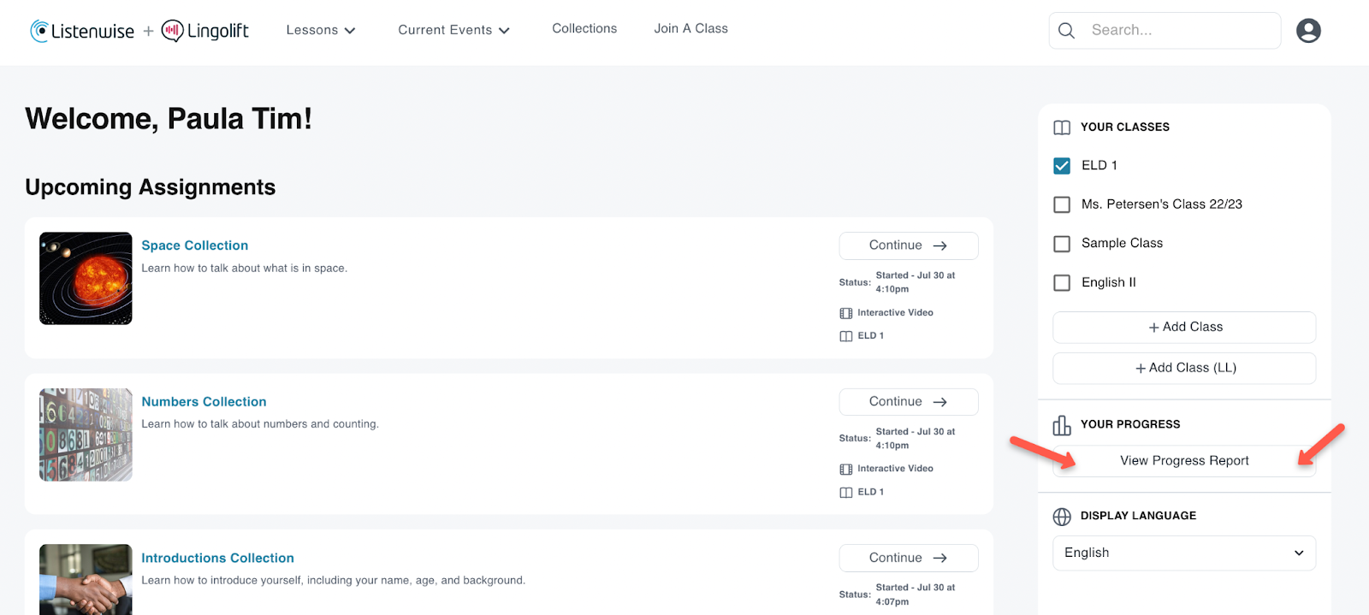
Task: Expand the Lessons menu
Action: coord(321,30)
